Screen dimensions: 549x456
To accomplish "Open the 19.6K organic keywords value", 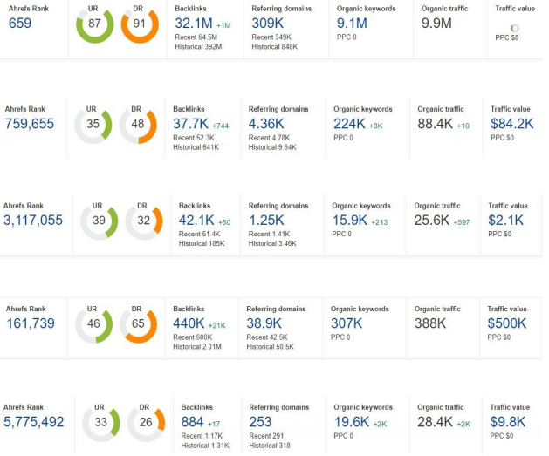I will (x=351, y=422).
